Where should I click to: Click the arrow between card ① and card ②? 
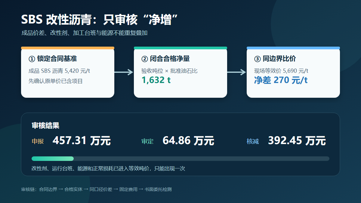[x=124, y=72]
